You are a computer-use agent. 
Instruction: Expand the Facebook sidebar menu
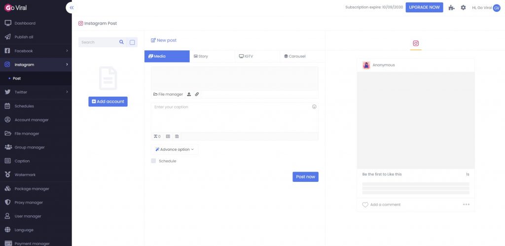tap(36, 51)
